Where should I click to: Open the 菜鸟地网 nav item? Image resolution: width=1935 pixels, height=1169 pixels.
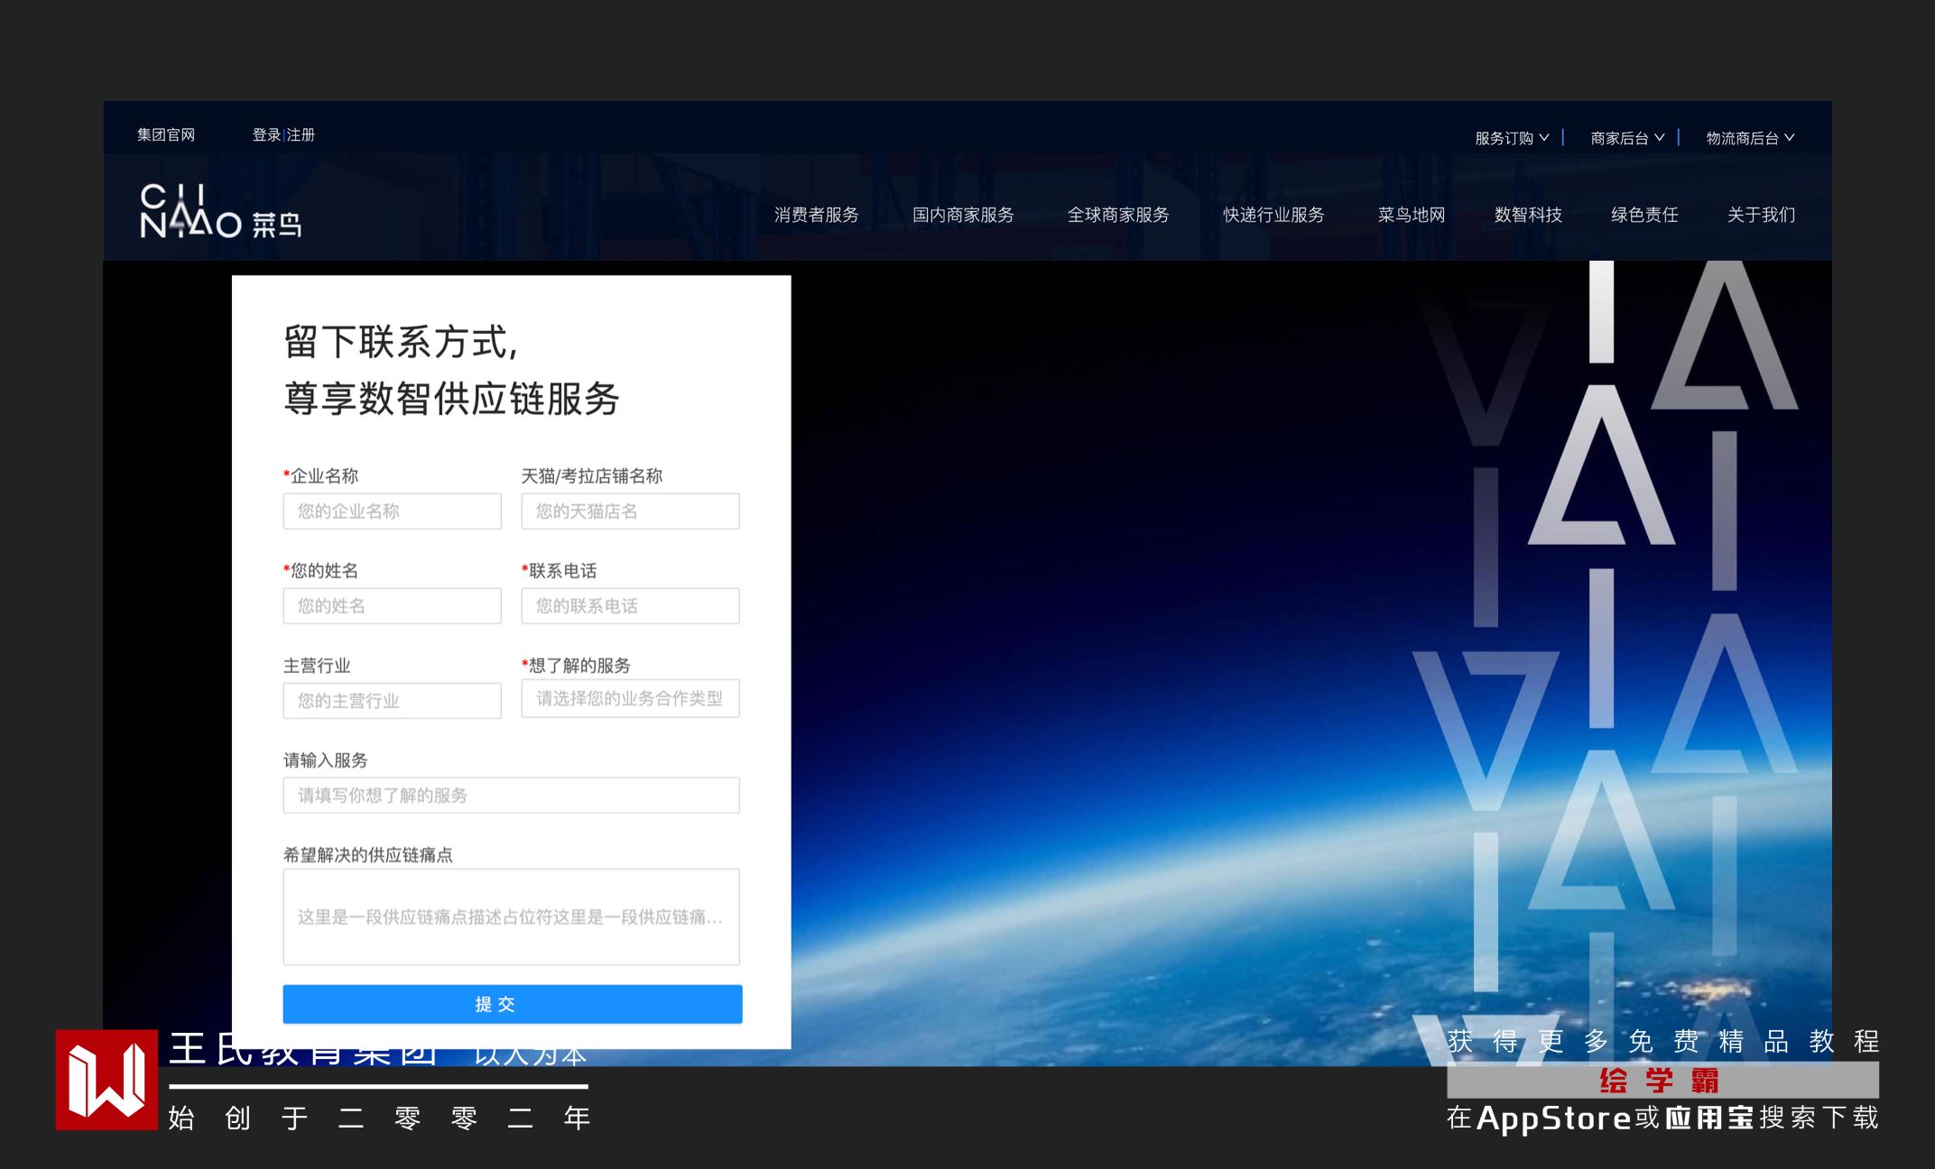pyautogui.click(x=1412, y=215)
